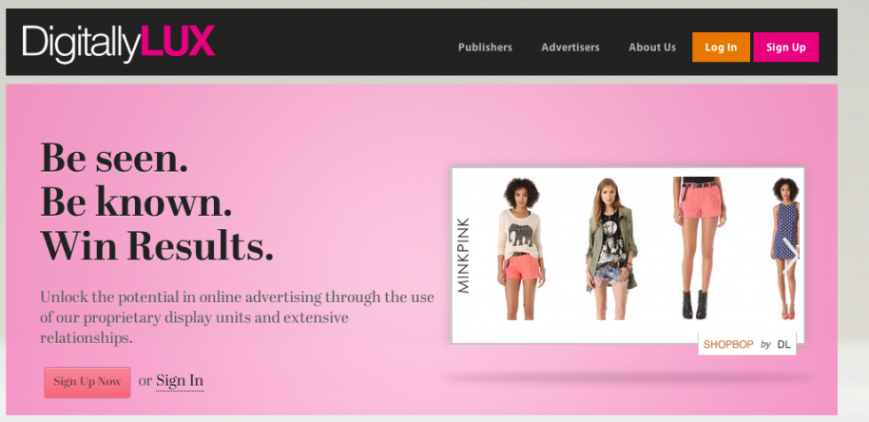Open the Advertisers menu item
This screenshot has height=422, width=869.
tap(570, 48)
